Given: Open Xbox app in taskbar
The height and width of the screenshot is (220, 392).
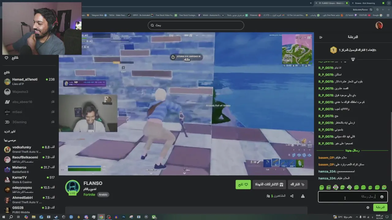Looking at the screenshot, I should pyautogui.click(x=154, y=217).
